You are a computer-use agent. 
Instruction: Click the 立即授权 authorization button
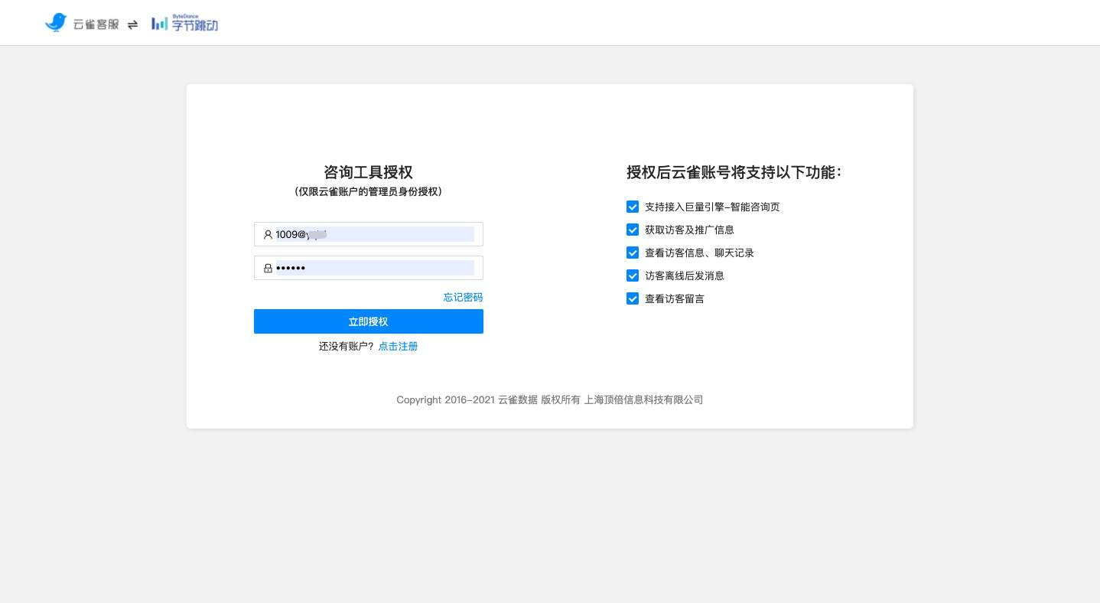point(368,321)
